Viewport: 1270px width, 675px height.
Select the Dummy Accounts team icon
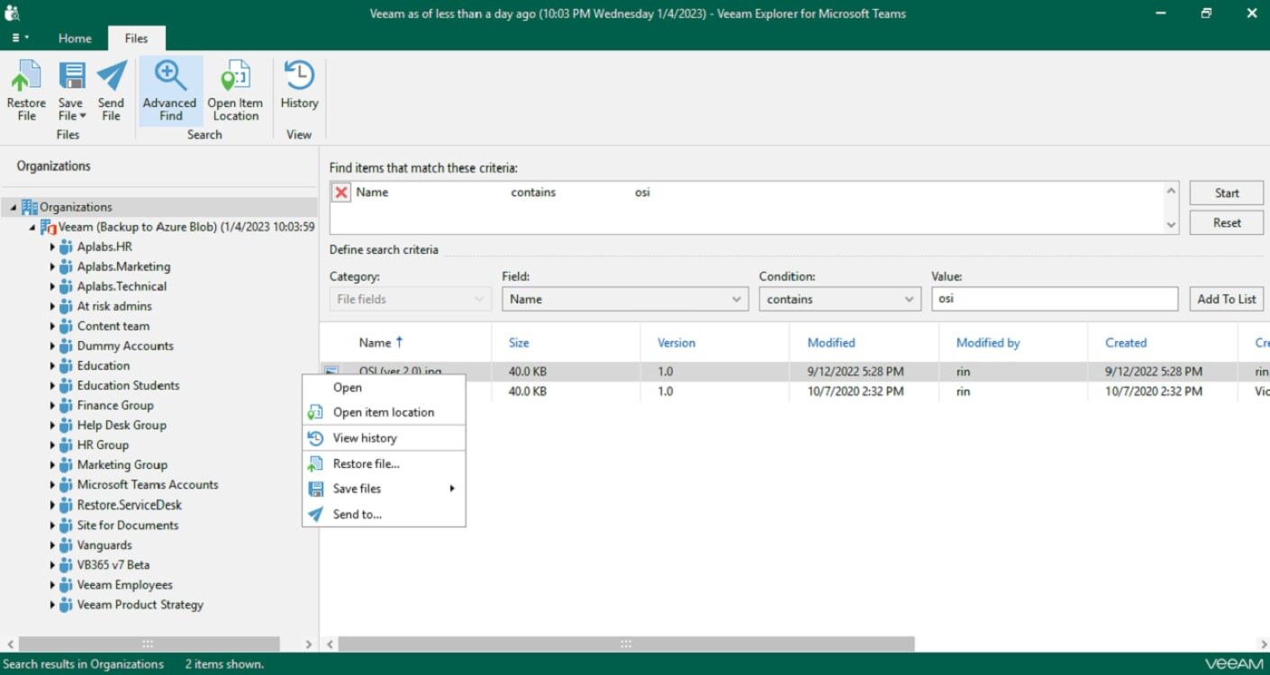[66, 346]
